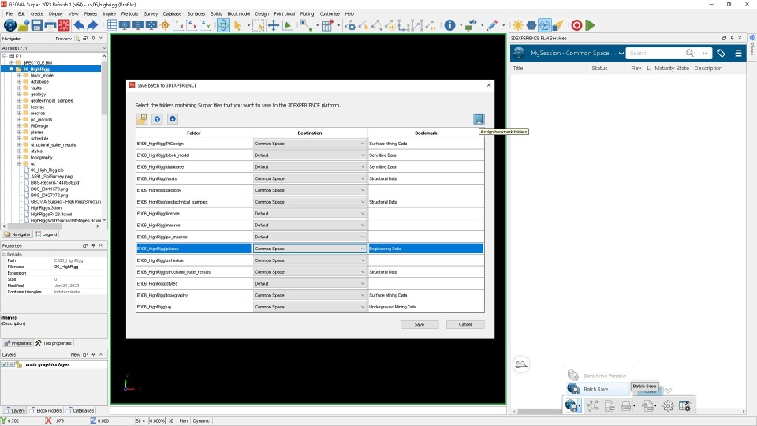
Task: Toggle main graphics layer visibility checkbox
Action: (5, 364)
